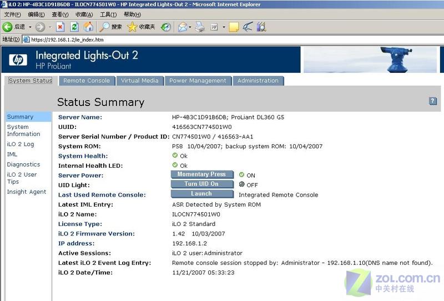Stop page loading with red X icon
Viewport: 444px width, 301px height.
pos(60,27)
